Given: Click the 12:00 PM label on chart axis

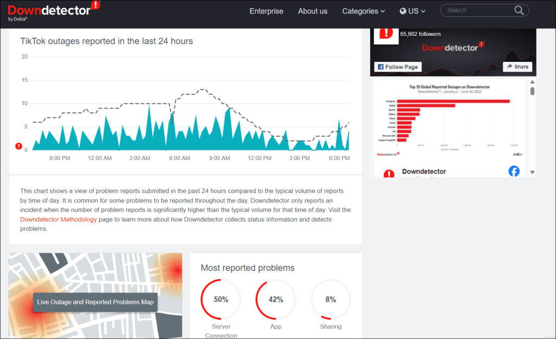Looking at the screenshot, I should point(260,158).
